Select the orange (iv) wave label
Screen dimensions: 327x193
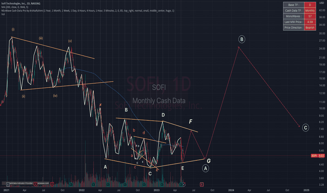click(55, 95)
